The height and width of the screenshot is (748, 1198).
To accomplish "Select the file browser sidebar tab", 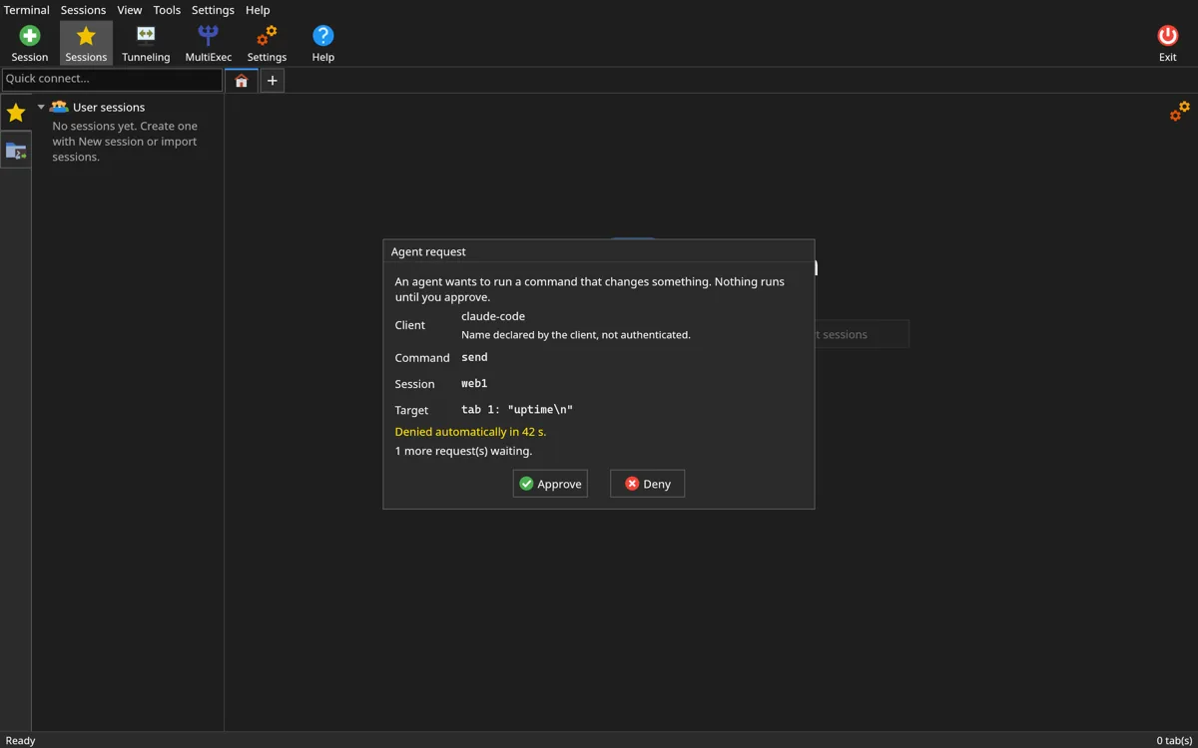I will point(16,151).
